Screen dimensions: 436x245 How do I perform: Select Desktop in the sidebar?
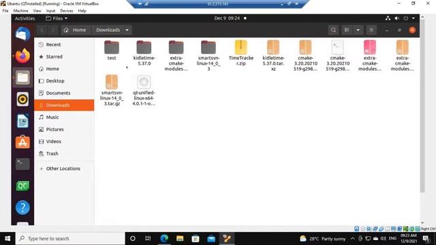point(64,81)
